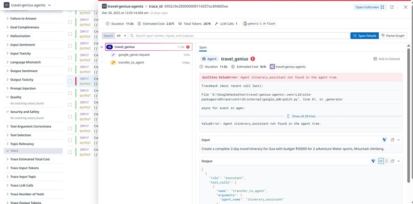
Task: Click the google_genai.request span icon
Action: click(x=113, y=55)
